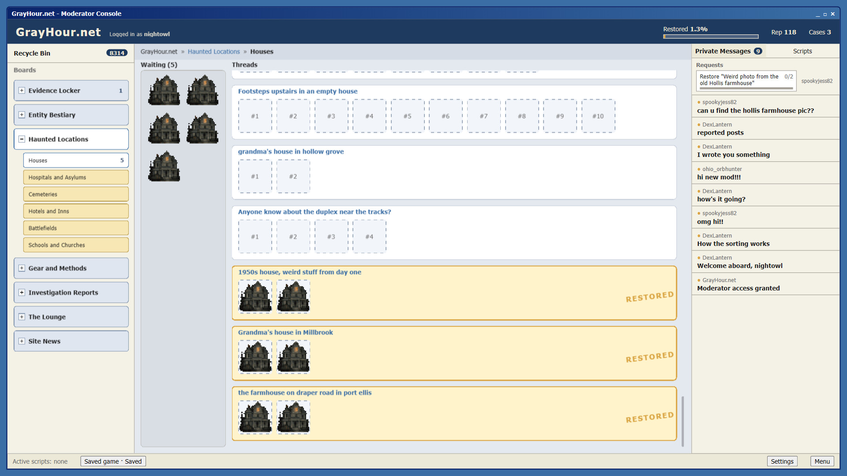This screenshot has width=847, height=476.
Task: Open the Menu button
Action: [822, 461]
